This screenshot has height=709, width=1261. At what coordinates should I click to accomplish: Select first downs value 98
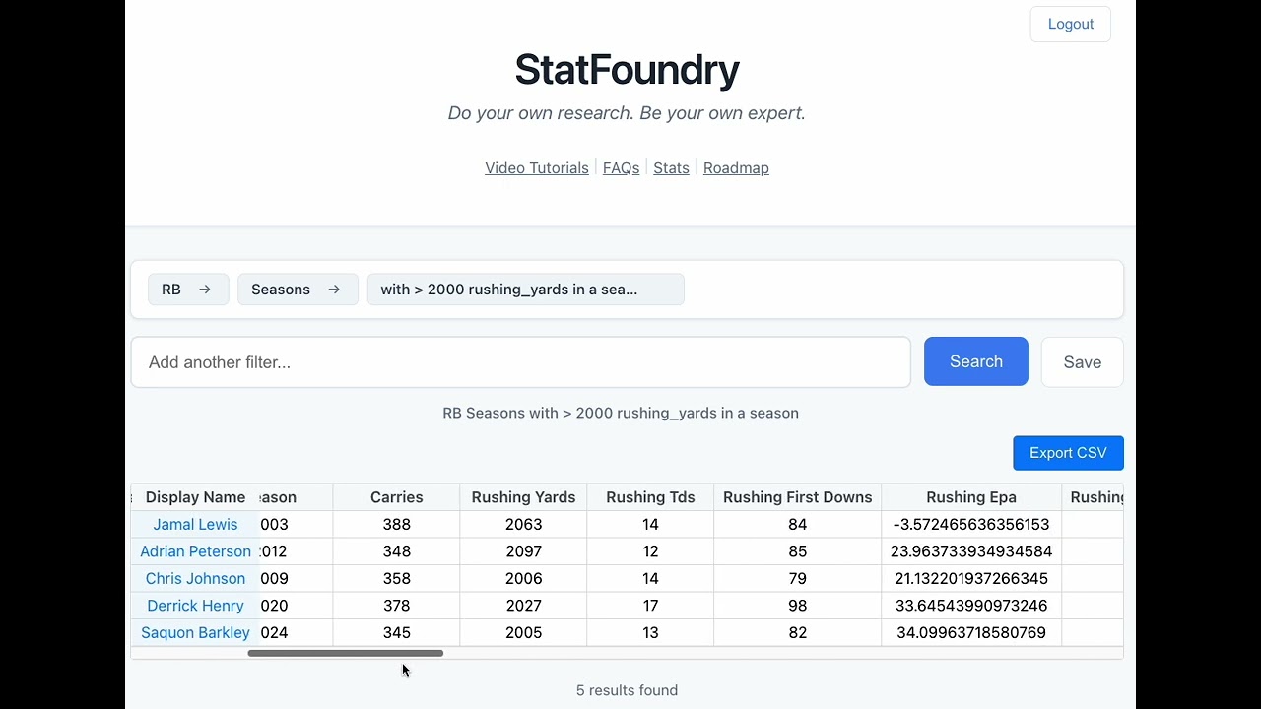pyautogui.click(x=797, y=606)
